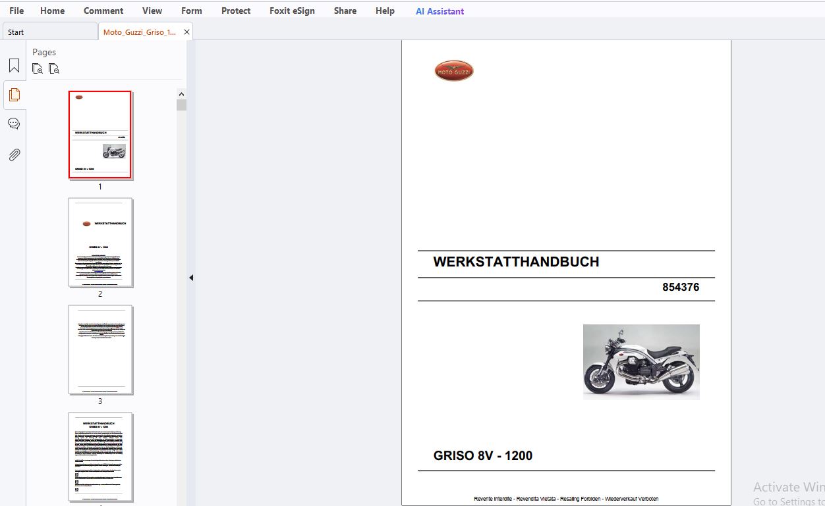This screenshot has height=506, width=825.
Task: Select the Pages panel icon
Action: click(14, 95)
